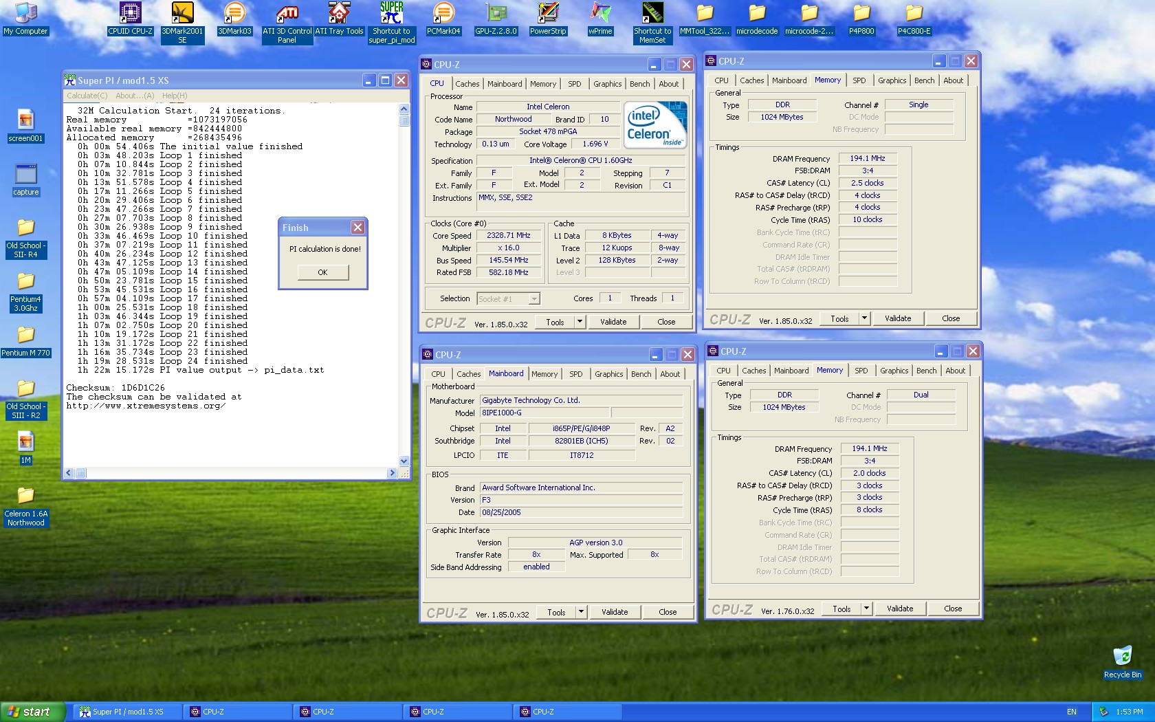Click Validate in the CPU tab window

pos(613,321)
